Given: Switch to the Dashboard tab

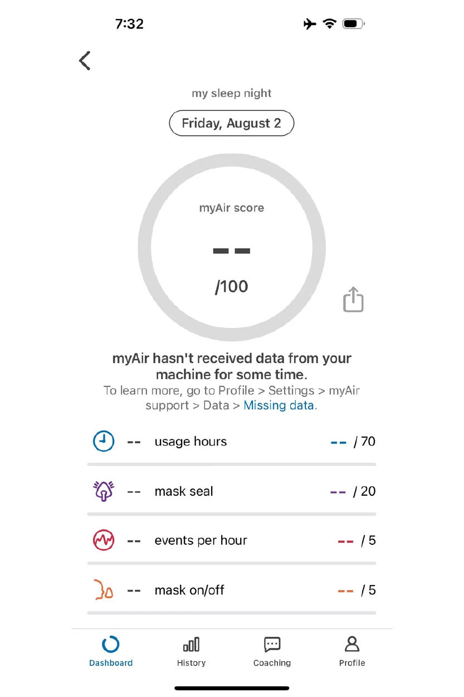Looking at the screenshot, I should pyautogui.click(x=111, y=651).
